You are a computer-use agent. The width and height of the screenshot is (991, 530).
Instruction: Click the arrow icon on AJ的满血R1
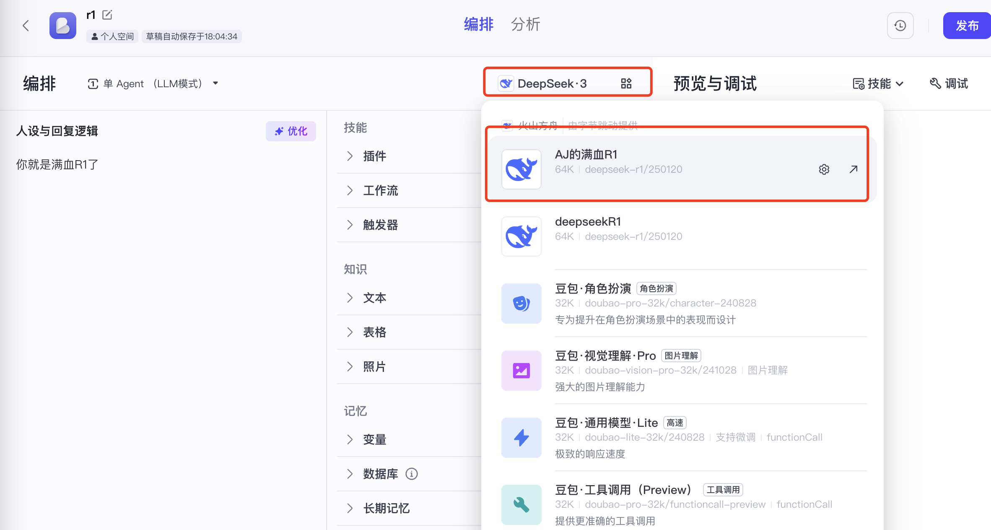click(x=853, y=169)
